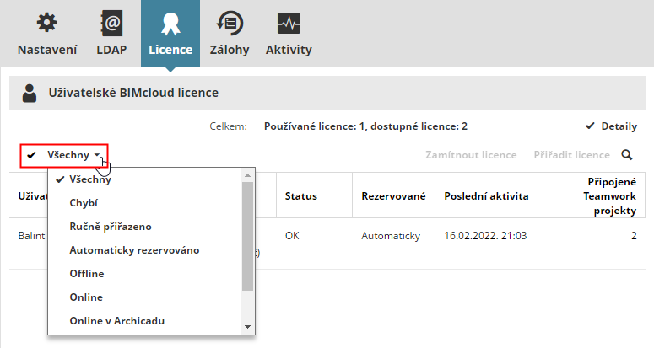Click the Zamítnout licence button
Image resolution: width=654 pixels, height=348 pixels.
click(x=471, y=155)
